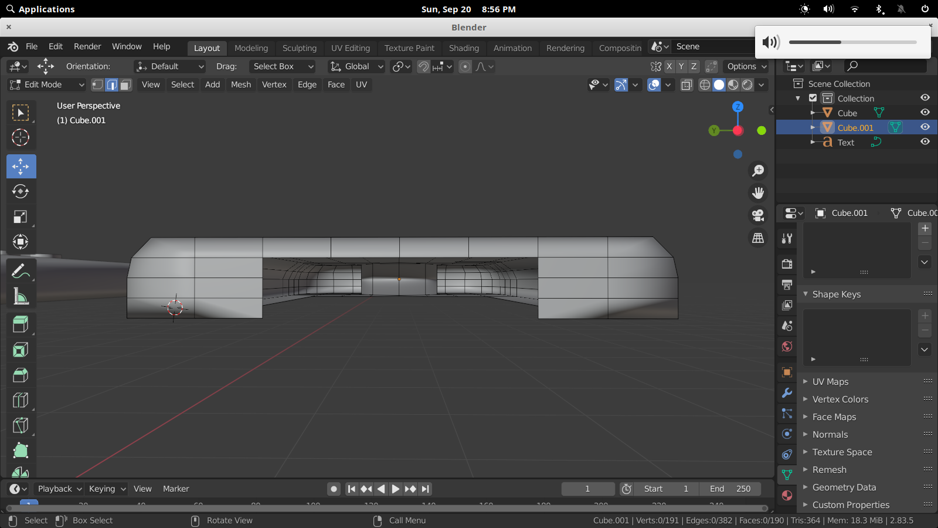Select the Knife tool
Screen dimensions: 938x528
pyautogui.click(x=21, y=425)
